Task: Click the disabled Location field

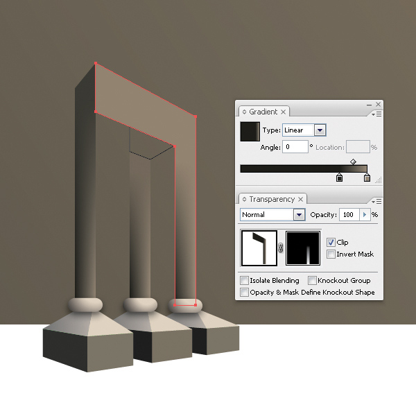Action: point(358,147)
